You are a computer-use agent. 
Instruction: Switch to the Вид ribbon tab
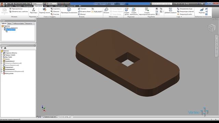46,6
